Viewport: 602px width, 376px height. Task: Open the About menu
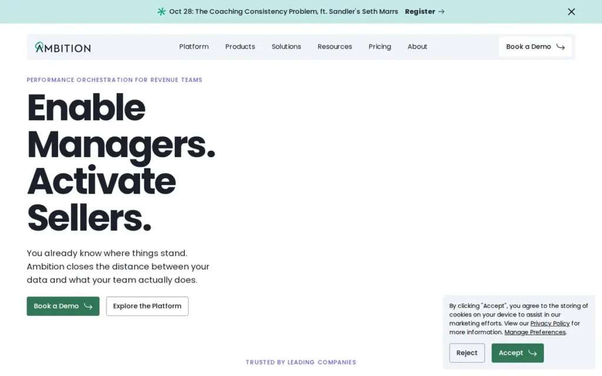click(417, 46)
